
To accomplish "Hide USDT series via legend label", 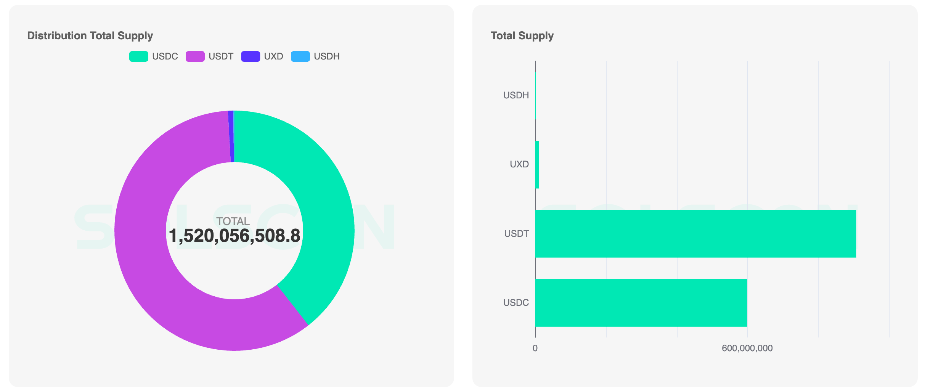I will click(x=221, y=56).
